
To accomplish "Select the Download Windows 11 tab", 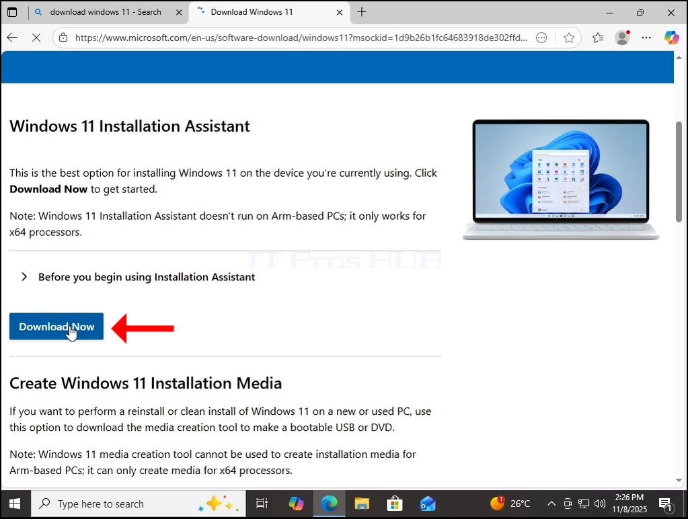I will (252, 12).
